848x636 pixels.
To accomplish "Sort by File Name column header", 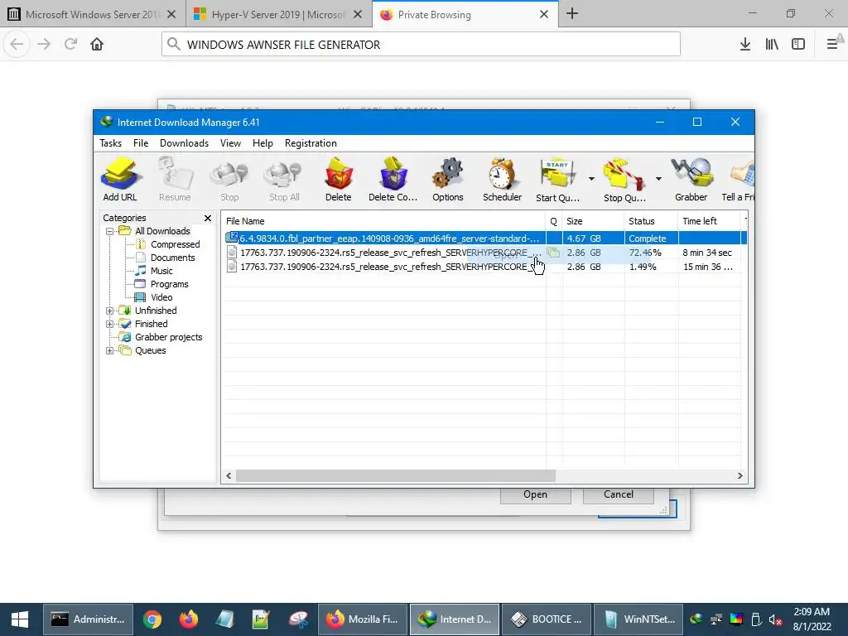I will point(384,221).
